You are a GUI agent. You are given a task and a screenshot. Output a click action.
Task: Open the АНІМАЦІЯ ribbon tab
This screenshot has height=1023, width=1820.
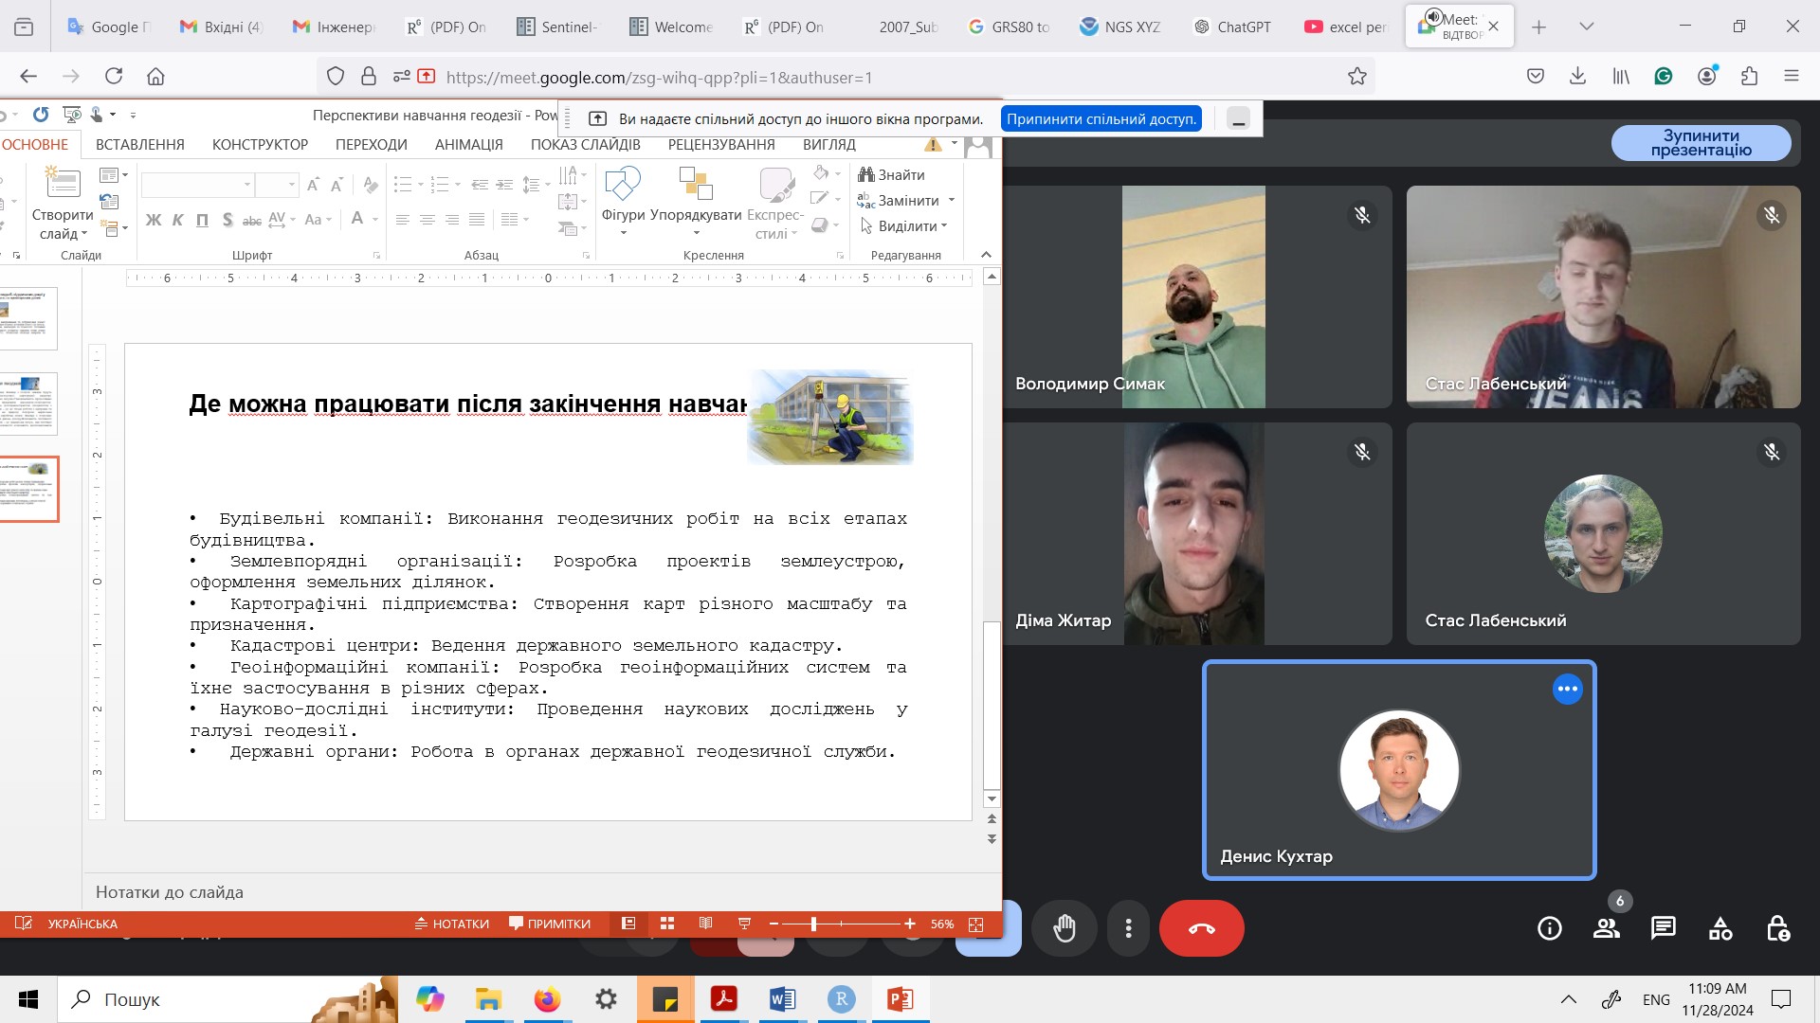pyautogui.click(x=468, y=145)
